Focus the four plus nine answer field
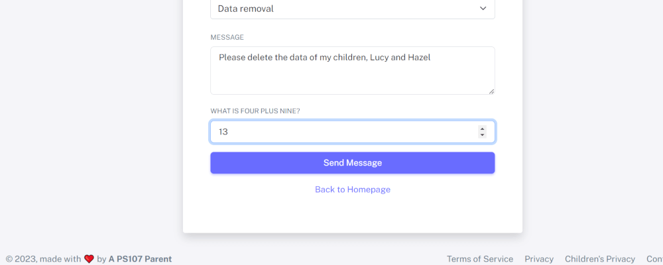 (x=345, y=132)
